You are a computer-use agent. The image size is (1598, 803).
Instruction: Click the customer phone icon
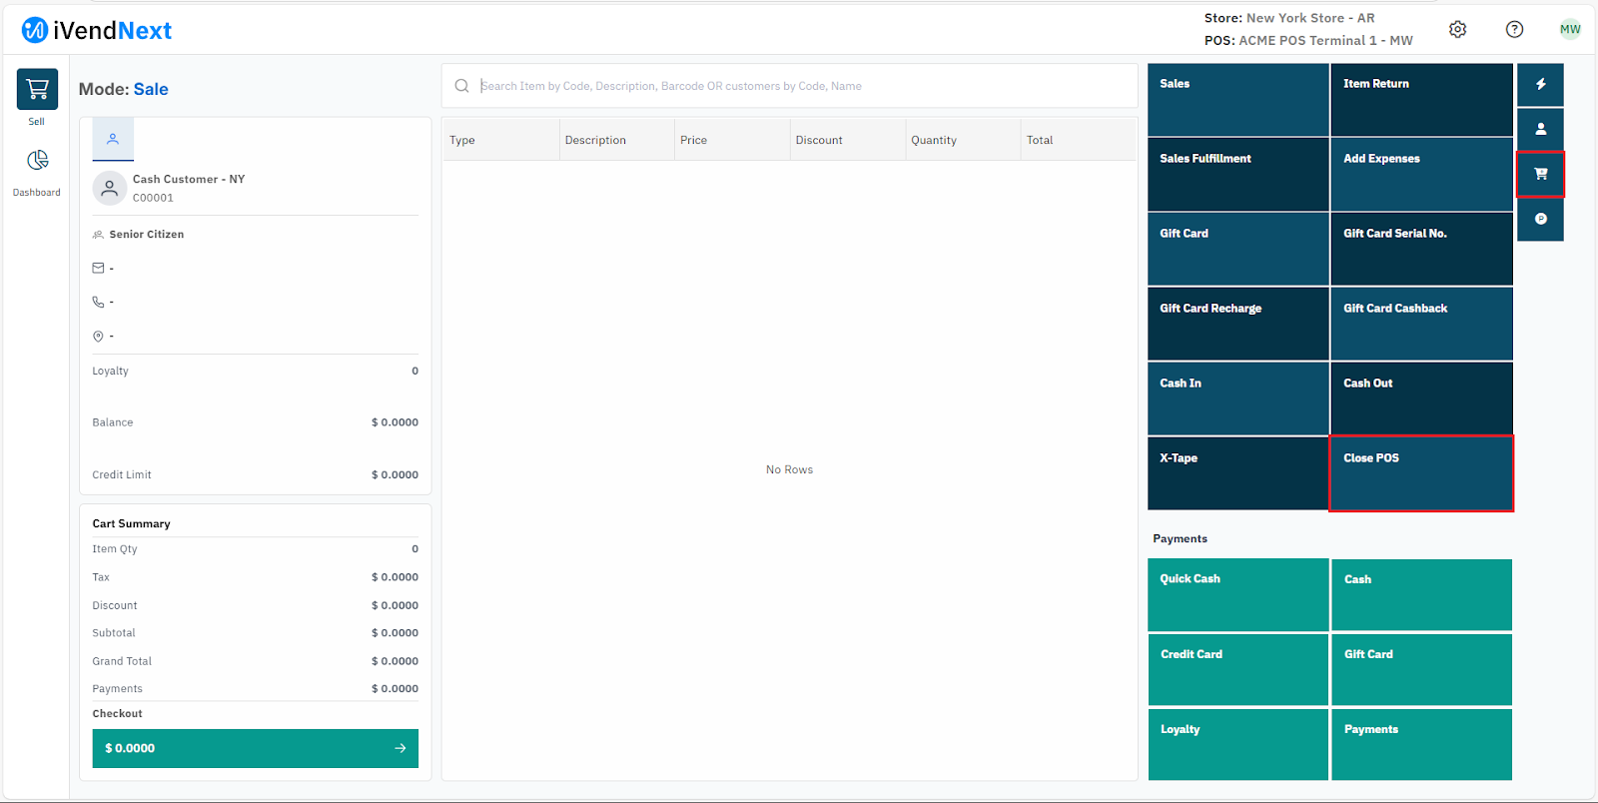pyautogui.click(x=98, y=302)
